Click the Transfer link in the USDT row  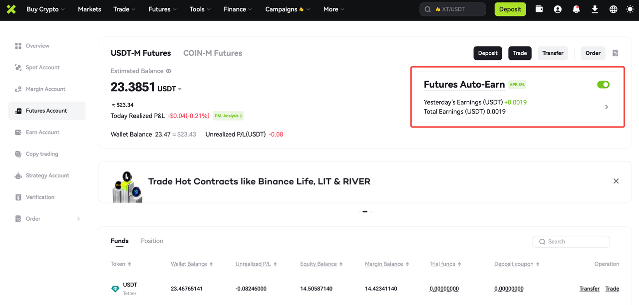click(590, 289)
